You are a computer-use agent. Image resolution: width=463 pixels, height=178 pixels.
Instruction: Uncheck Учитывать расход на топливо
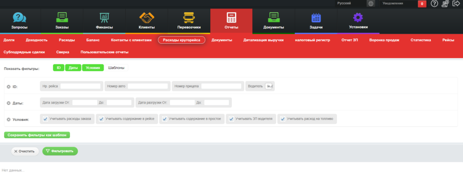[x=283, y=119]
